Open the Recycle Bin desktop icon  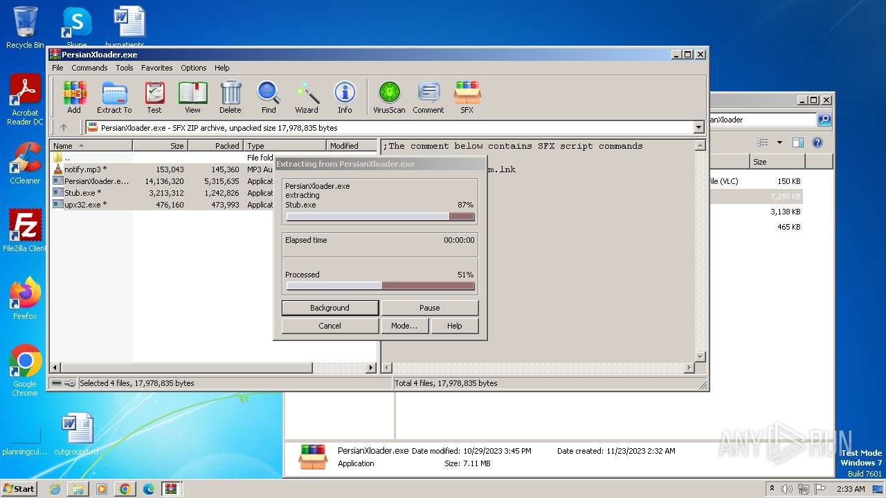pos(25,28)
